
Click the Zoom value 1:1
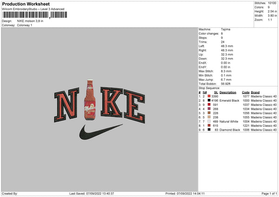tap(270, 20)
